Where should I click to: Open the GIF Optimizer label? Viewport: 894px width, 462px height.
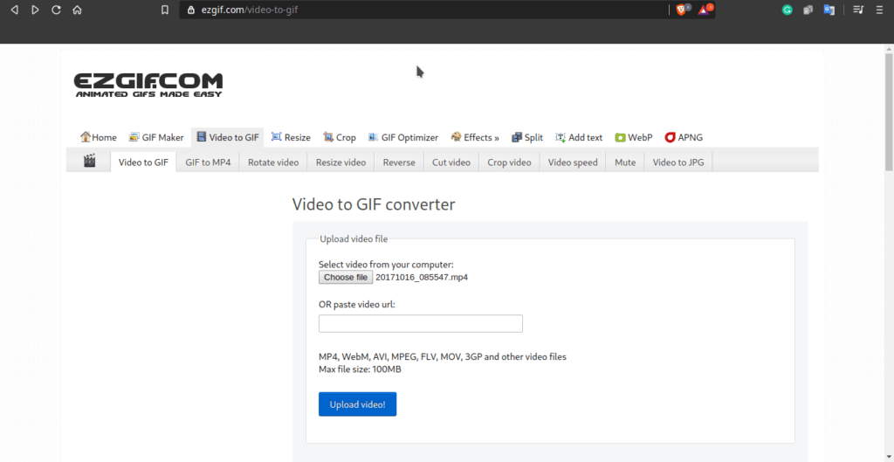click(x=410, y=137)
